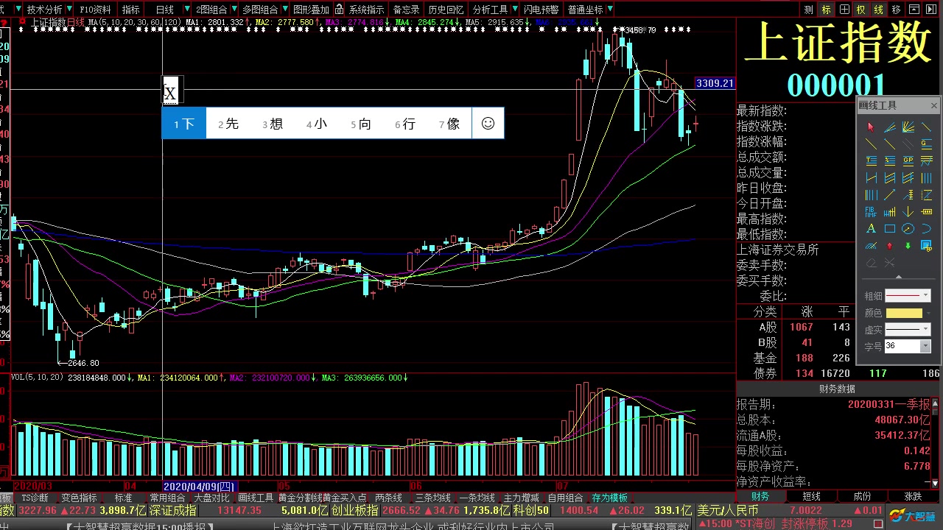943x530 pixels.
Task: Switch to the 成份 tab
Action: click(x=862, y=496)
